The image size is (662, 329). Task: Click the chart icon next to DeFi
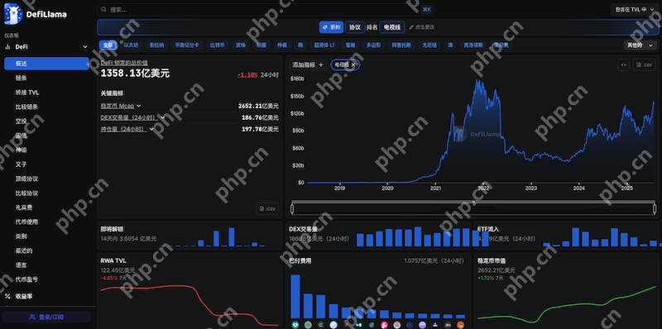(7, 47)
